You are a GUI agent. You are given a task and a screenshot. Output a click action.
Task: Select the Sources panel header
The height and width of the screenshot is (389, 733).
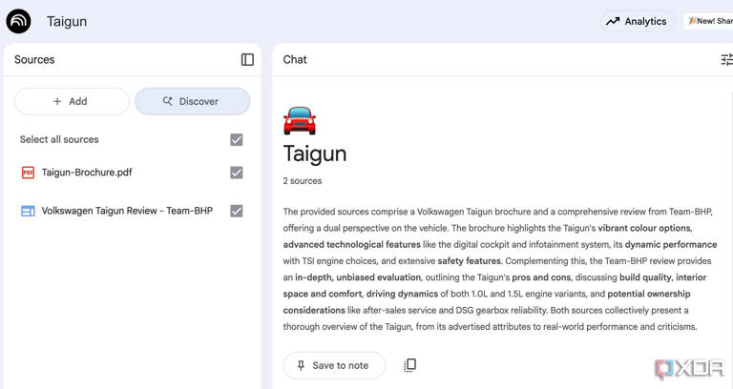(x=34, y=60)
